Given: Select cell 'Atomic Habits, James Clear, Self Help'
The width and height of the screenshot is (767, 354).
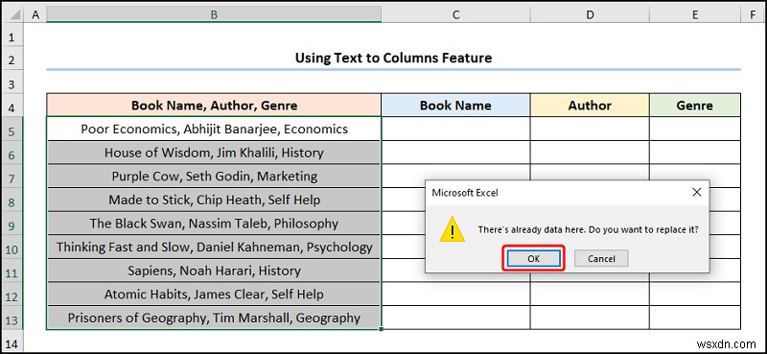Looking at the screenshot, I should coord(214,294).
